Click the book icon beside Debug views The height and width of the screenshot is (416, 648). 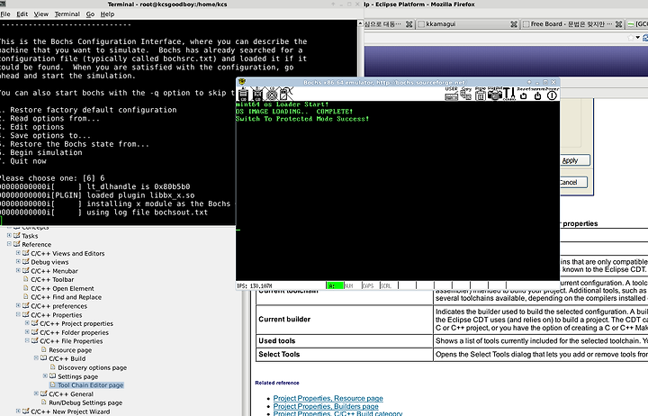25,262
